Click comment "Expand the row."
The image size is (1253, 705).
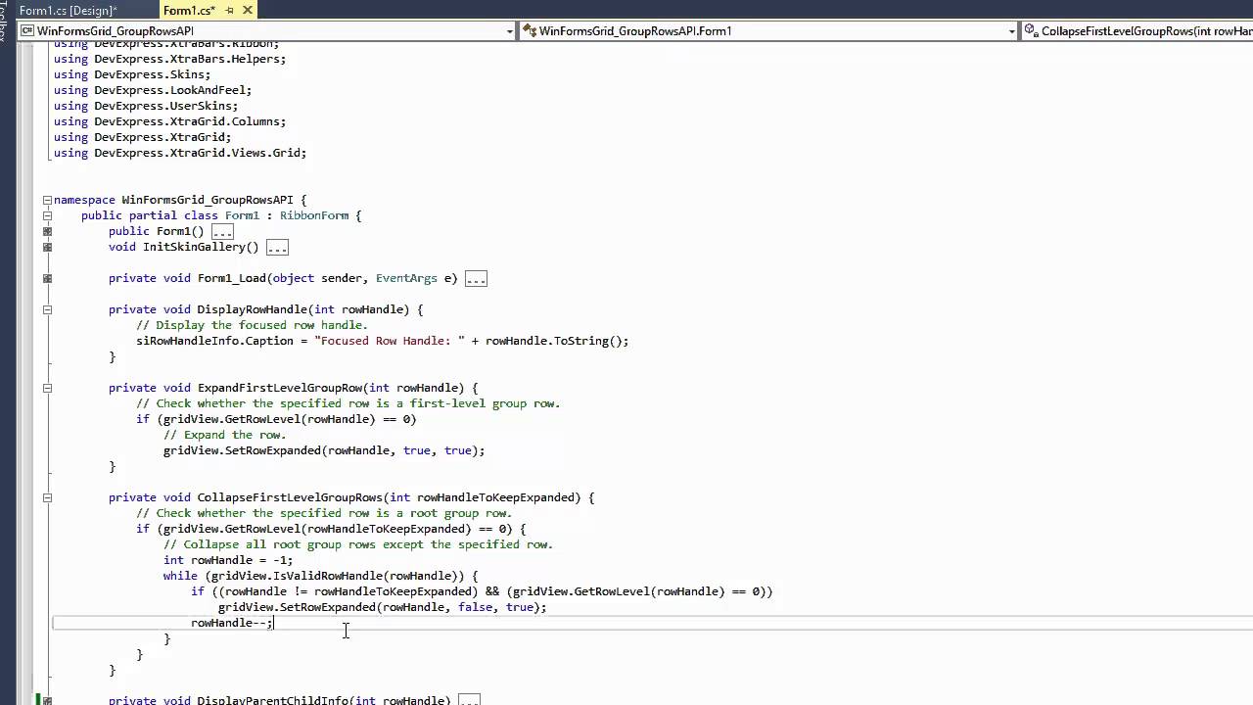click(x=225, y=435)
